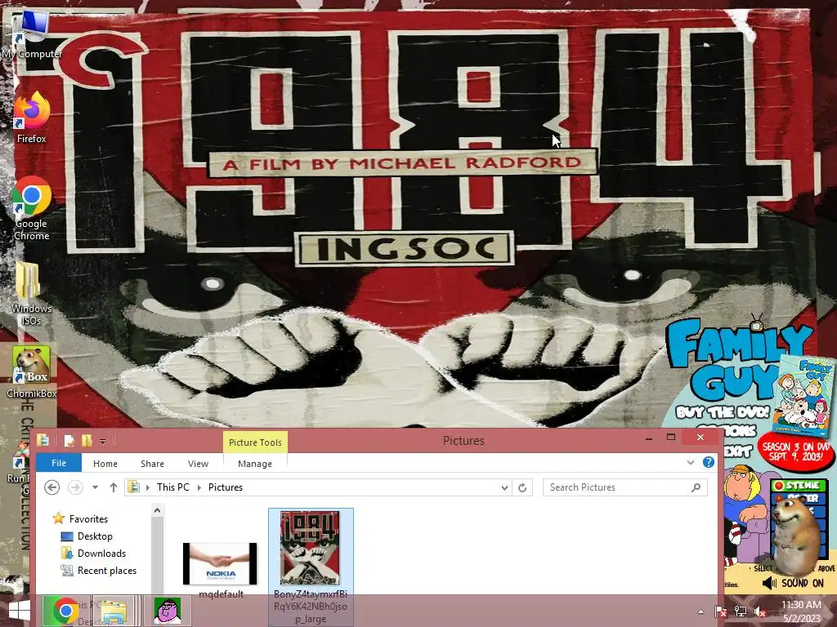The image size is (837, 627).
Task: Click This PC in the address bar
Action: coord(173,487)
